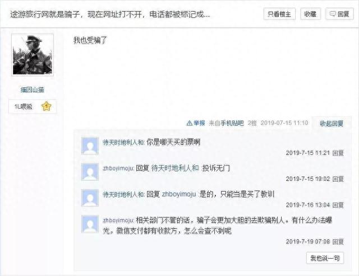Click the 回复 button with speech bubble icon
359x276 pixels.
pos(339,14)
